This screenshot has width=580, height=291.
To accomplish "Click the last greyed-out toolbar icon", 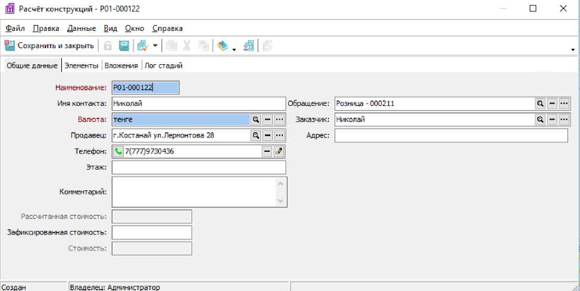I will coord(267,46).
